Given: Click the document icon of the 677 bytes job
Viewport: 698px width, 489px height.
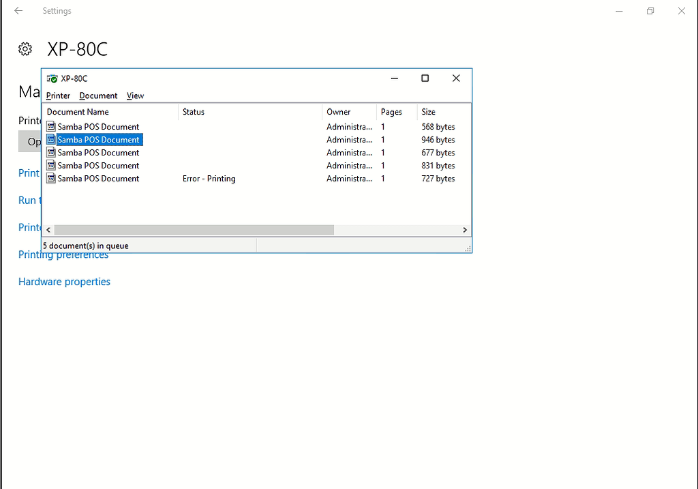Looking at the screenshot, I should pos(51,153).
